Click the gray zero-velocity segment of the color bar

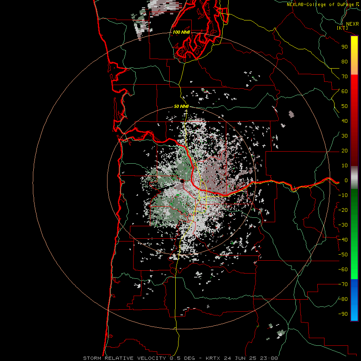click(x=354, y=178)
